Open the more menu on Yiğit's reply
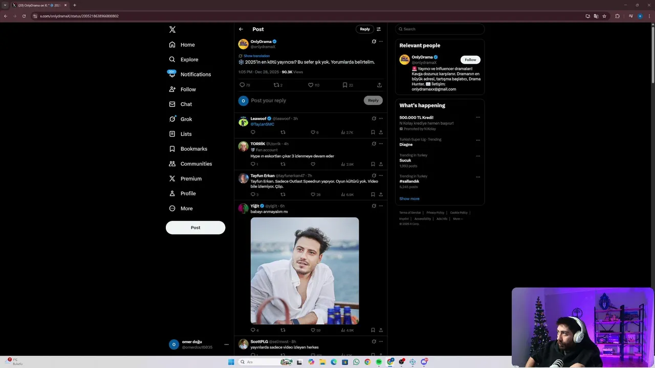The height and width of the screenshot is (368, 655). click(x=381, y=206)
